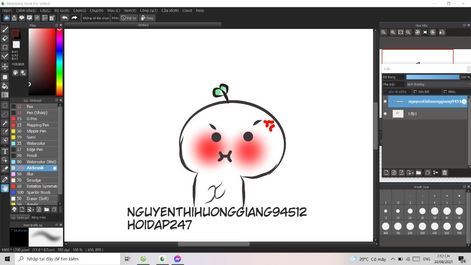471x265 pixels.
Task: Hide the nguyenthihuonggiang layer visibility
Action: tap(385, 102)
